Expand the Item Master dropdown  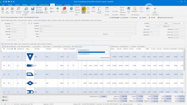tap(47, 47)
